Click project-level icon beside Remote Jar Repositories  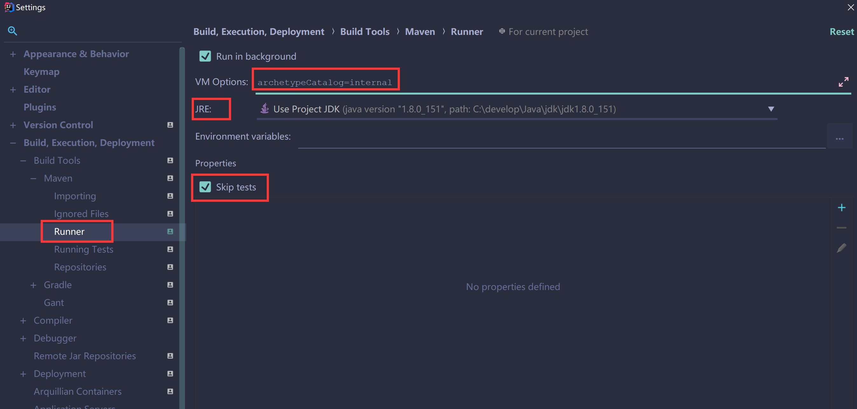coord(170,356)
